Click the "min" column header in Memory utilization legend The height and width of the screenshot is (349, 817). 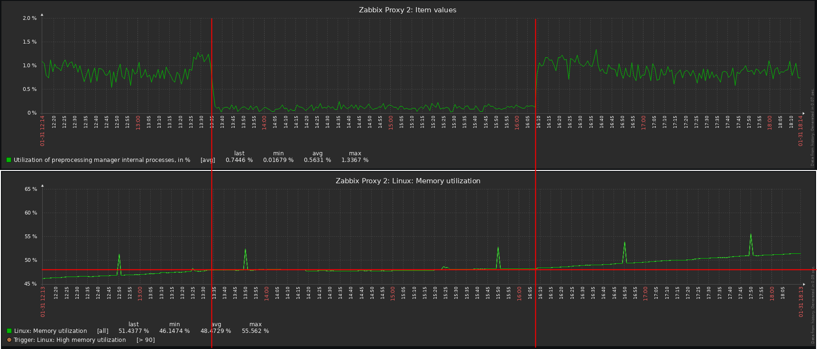(x=174, y=324)
